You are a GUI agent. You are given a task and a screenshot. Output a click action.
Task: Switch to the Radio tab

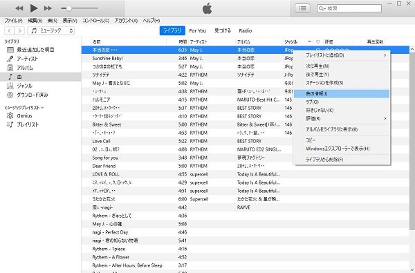pos(246,30)
